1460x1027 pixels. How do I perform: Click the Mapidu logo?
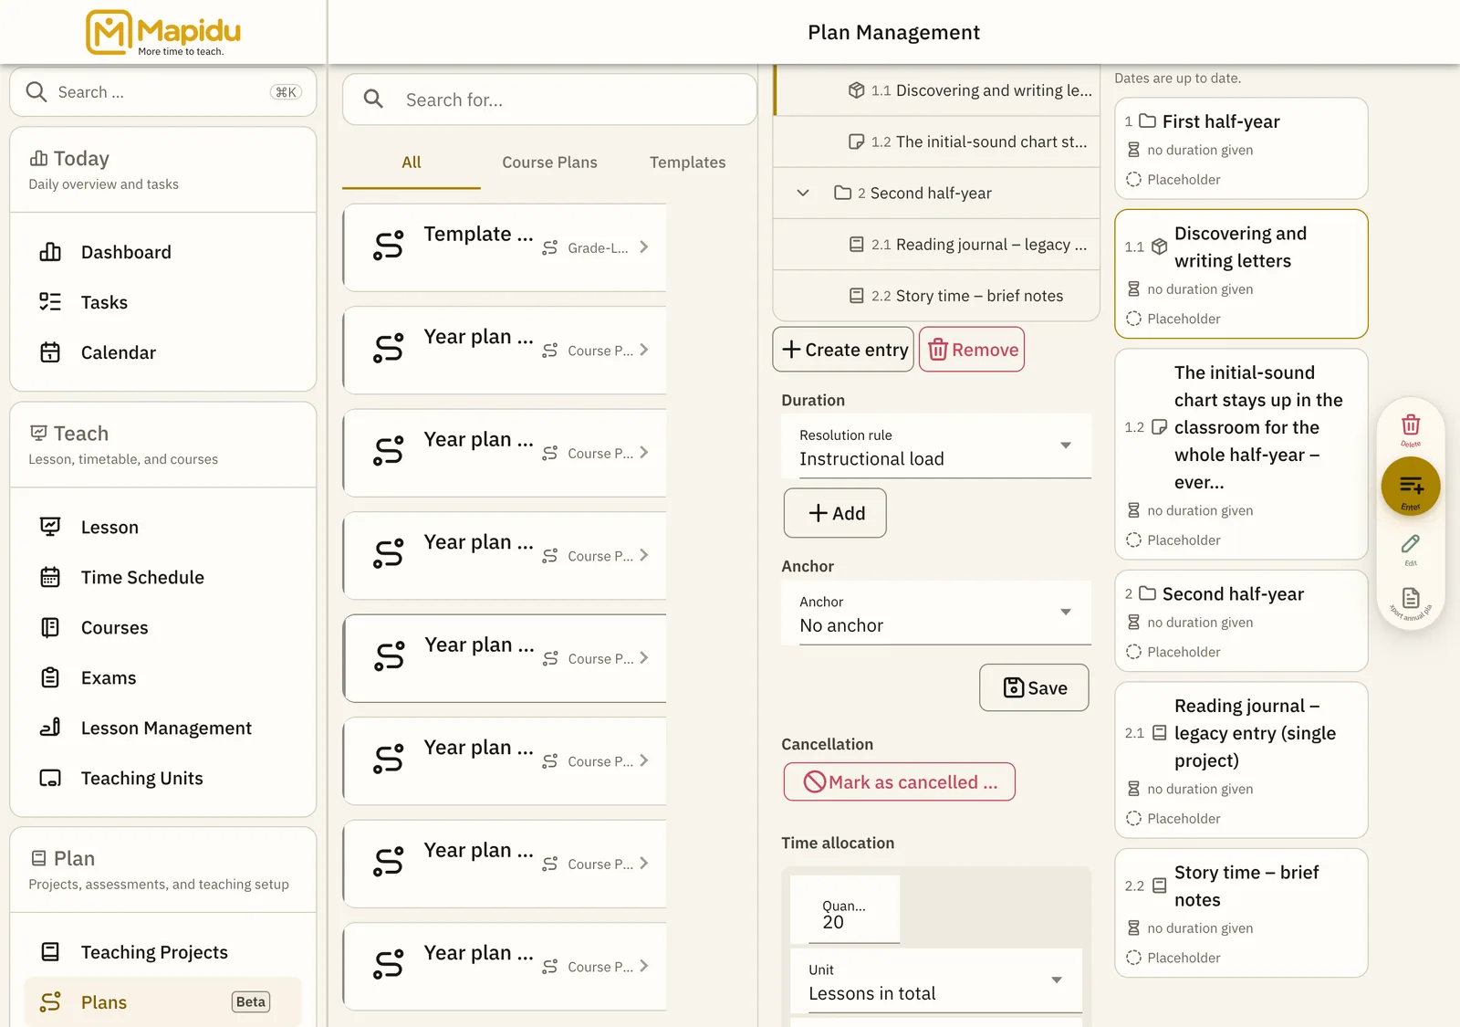(x=163, y=33)
